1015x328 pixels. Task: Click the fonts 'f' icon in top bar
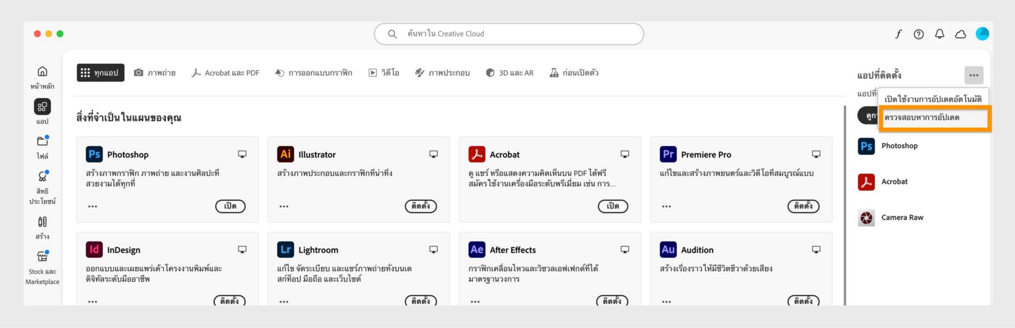[898, 34]
